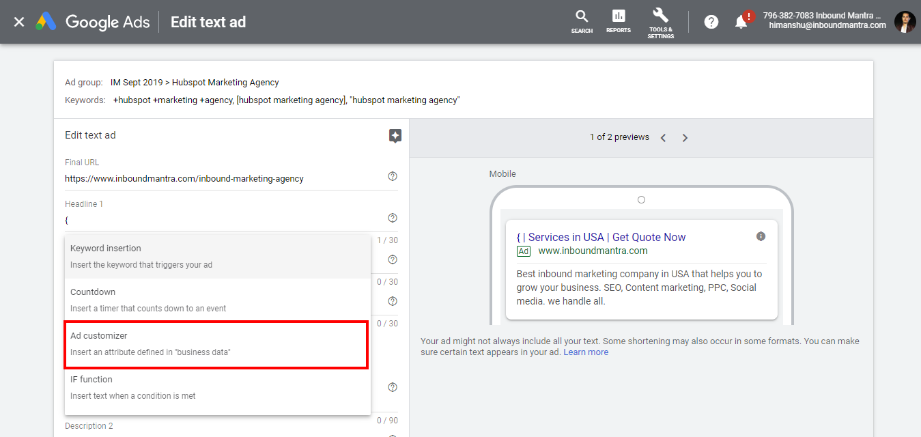This screenshot has width=921, height=437.
Task: Click the 'Edit text ad' panel heading
Action: pyautogui.click(x=90, y=135)
